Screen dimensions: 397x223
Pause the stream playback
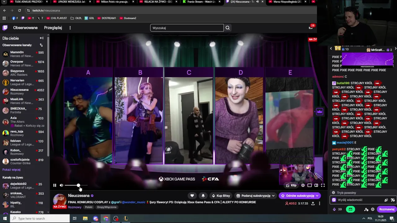pos(55,185)
